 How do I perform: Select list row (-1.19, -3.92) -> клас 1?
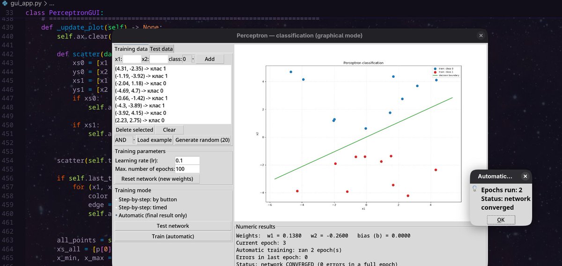(173, 76)
